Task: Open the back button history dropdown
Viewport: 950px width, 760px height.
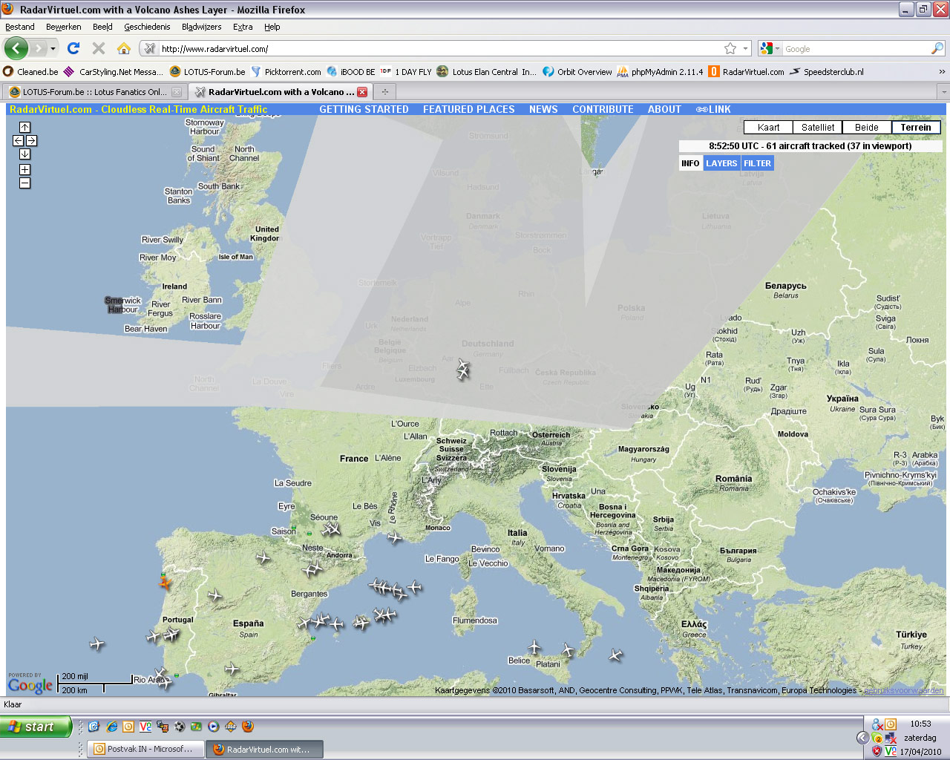Action: pos(53,49)
